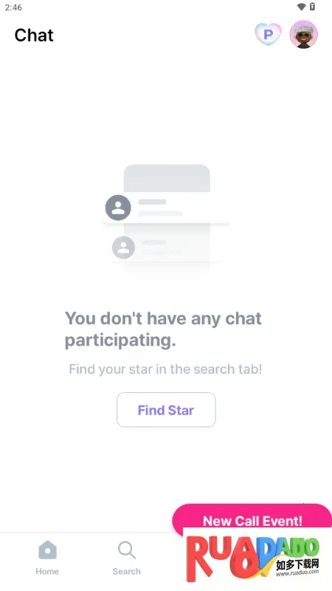Switch to the Home tab label
This screenshot has width=332, height=591.
tap(47, 571)
